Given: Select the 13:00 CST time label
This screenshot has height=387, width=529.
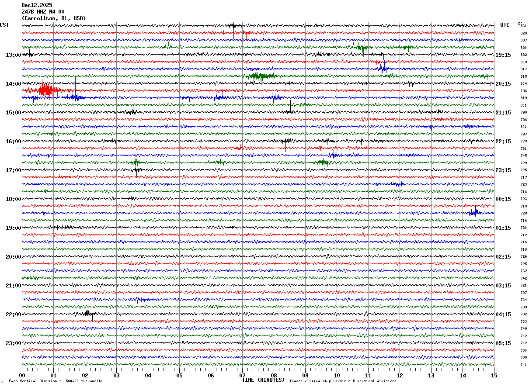Looking at the screenshot, I should 13,55.
